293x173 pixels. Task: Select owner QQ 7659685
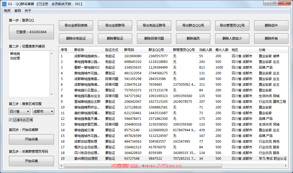(x=155, y=85)
